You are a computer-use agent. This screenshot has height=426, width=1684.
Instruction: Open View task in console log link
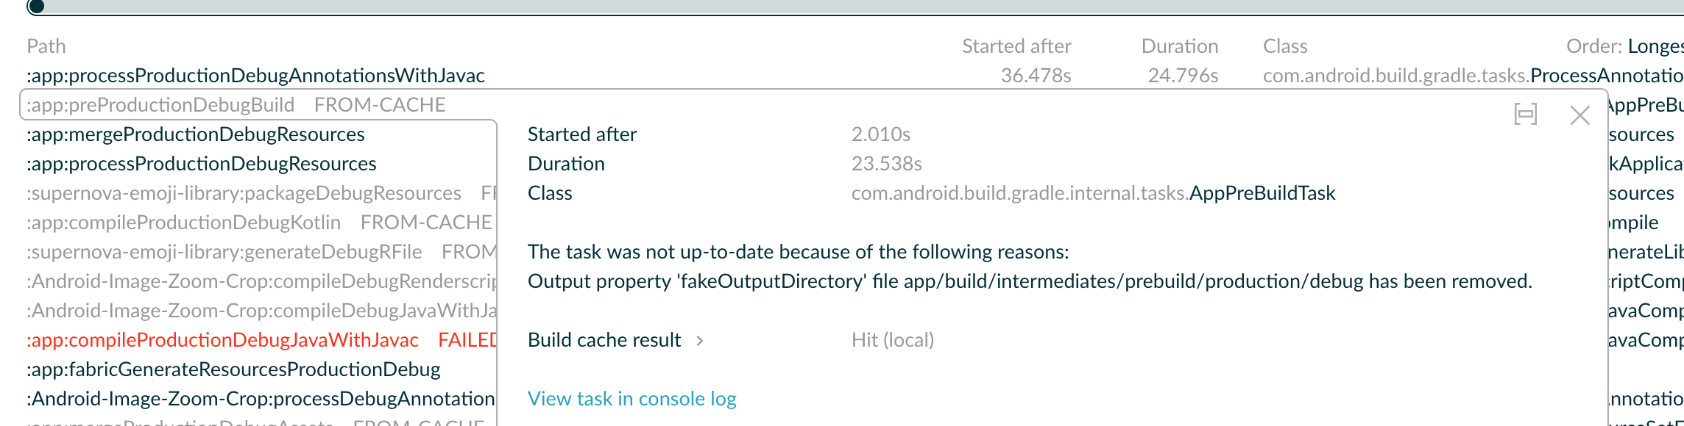pyautogui.click(x=631, y=399)
